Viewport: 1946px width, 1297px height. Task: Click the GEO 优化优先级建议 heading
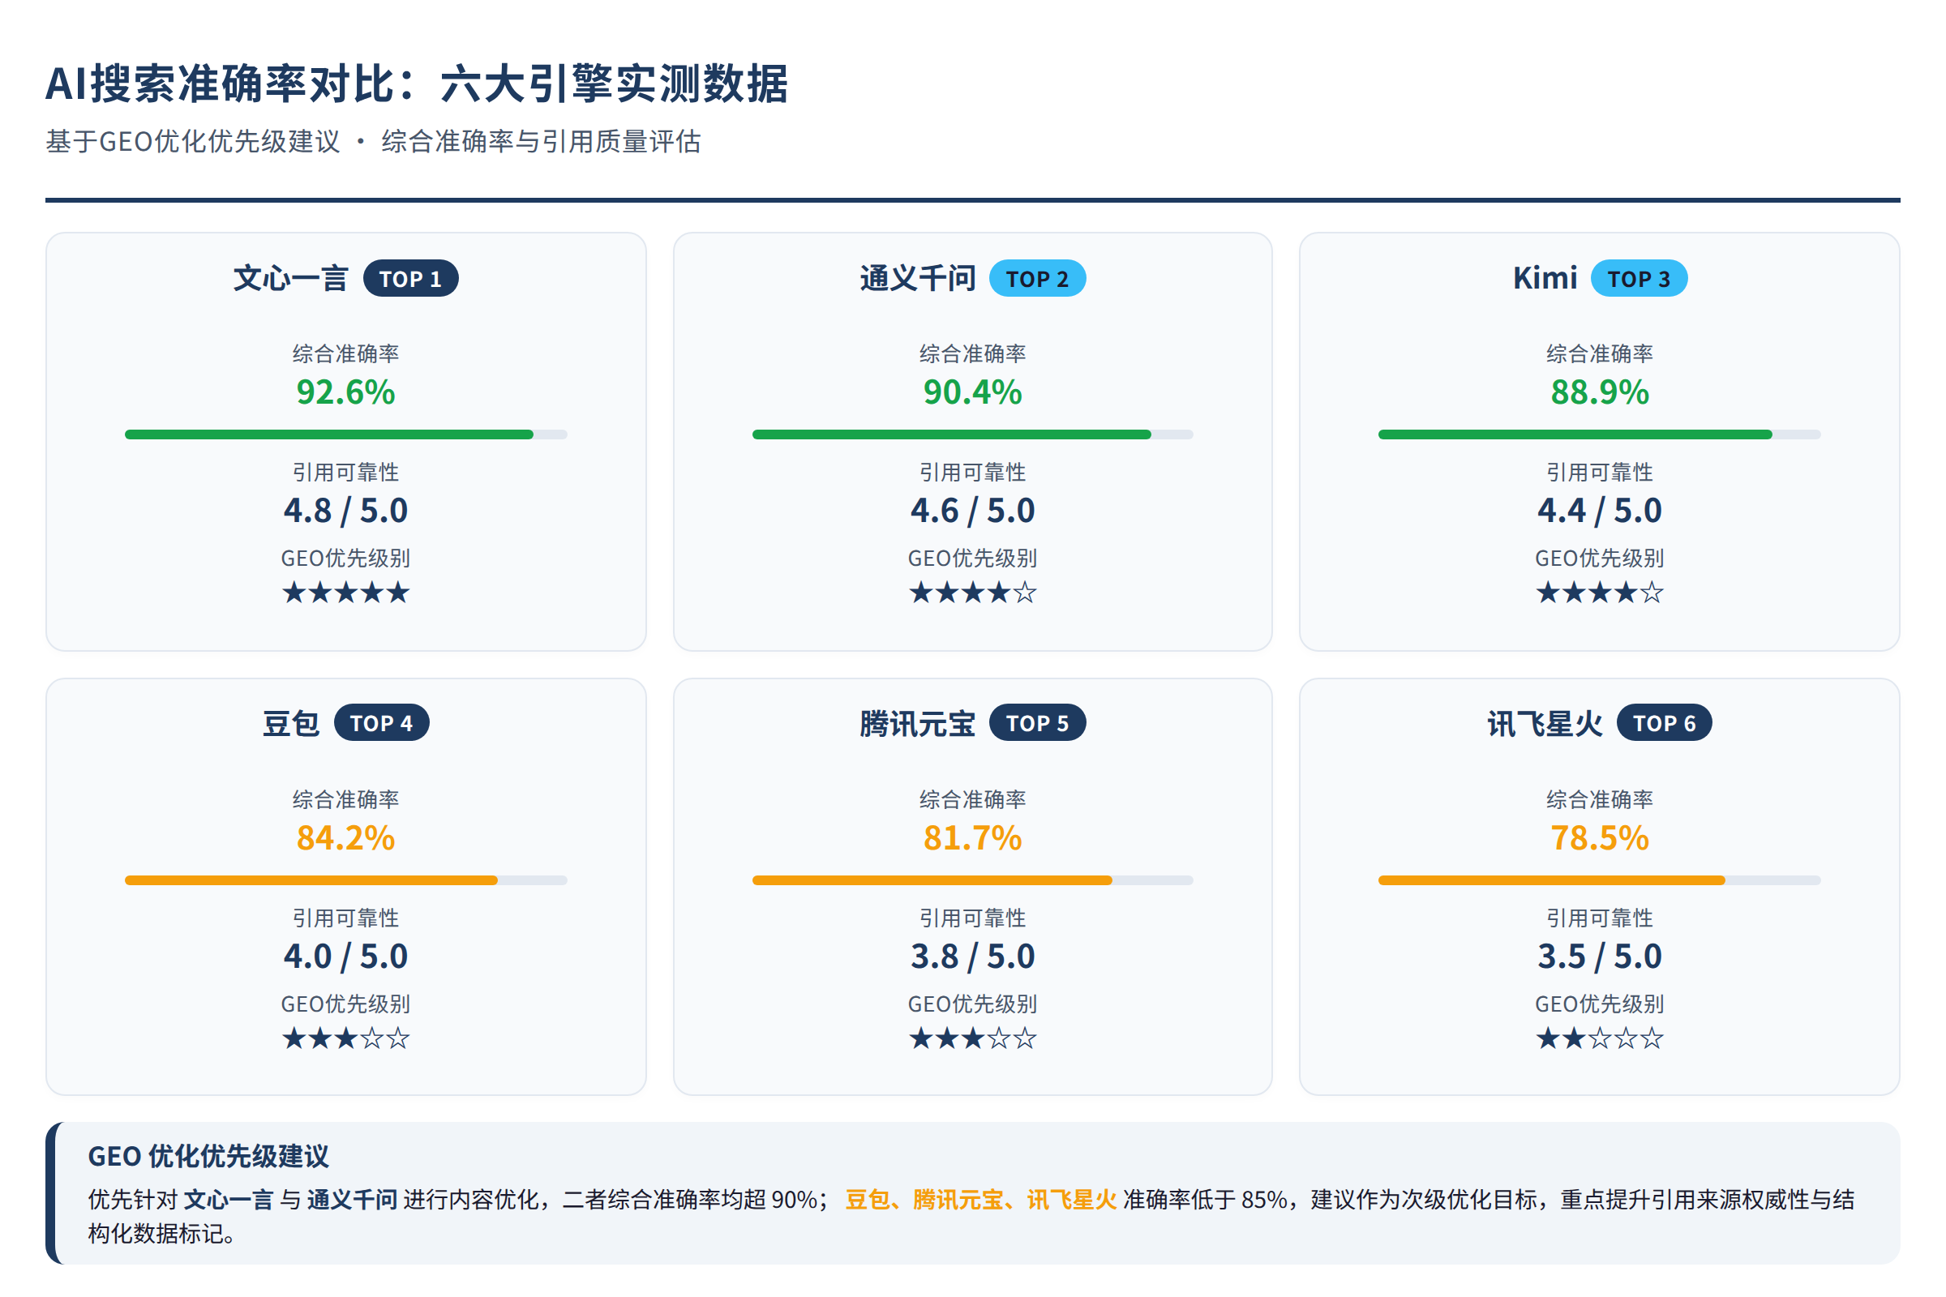pos(208,1157)
